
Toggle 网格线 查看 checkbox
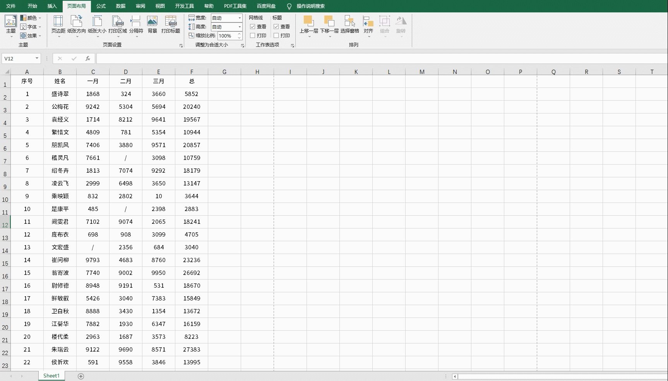[253, 27]
